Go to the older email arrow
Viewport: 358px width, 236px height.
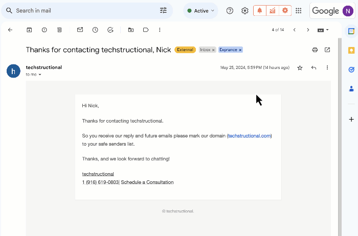tap(308, 30)
